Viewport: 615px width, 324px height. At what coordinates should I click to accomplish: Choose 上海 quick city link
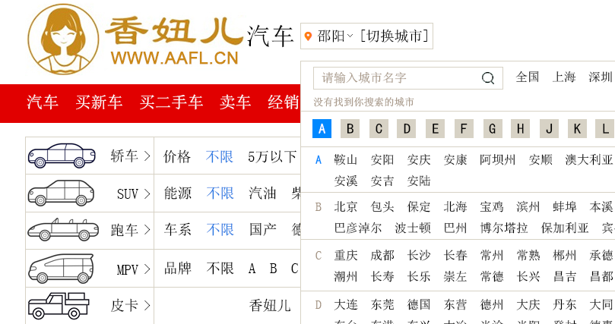tap(564, 77)
